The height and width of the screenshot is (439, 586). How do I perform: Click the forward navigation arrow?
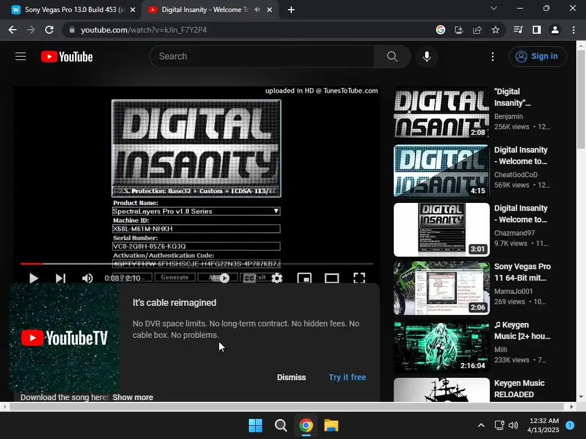(31, 30)
